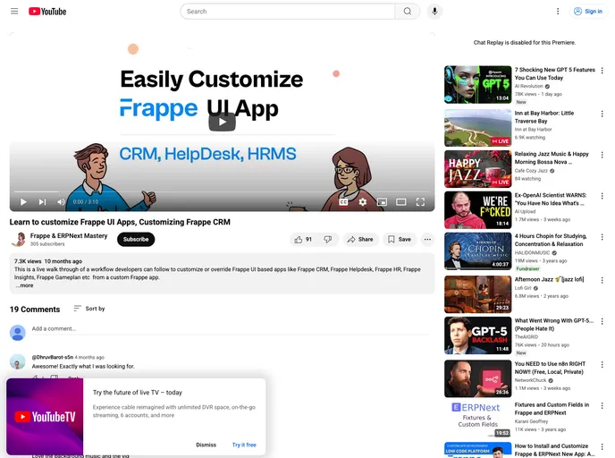Click the Add a comment field
The width and height of the screenshot is (615, 458).
pyautogui.click(x=231, y=329)
